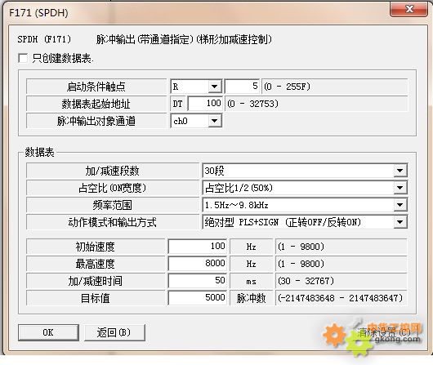Click the 最高速度 value field

(198, 264)
